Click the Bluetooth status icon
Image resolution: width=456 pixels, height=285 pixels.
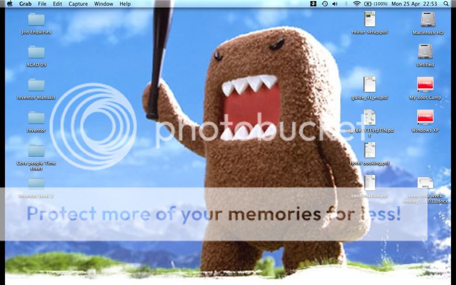pyautogui.click(x=346, y=4)
